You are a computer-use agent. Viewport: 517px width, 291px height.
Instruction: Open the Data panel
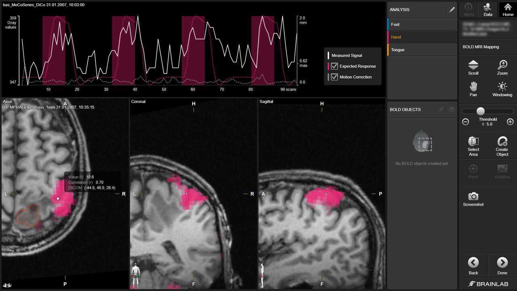tap(488, 10)
